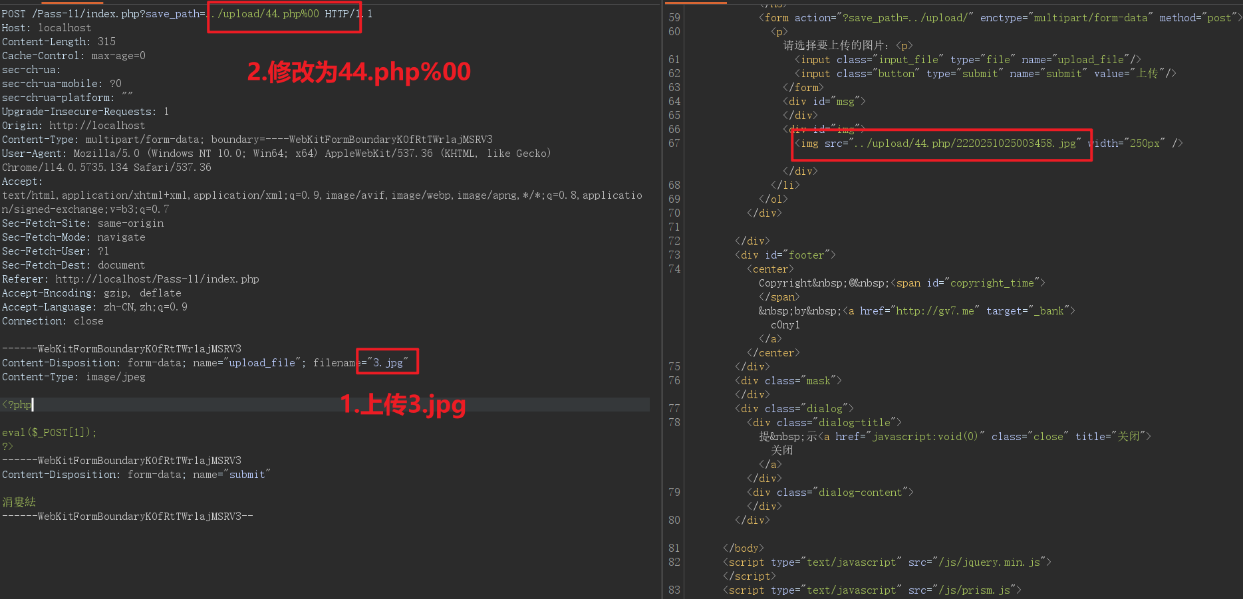
Task: Click the 'Upgrade-Insecure-Requests: 1' header
Action: coord(86,111)
